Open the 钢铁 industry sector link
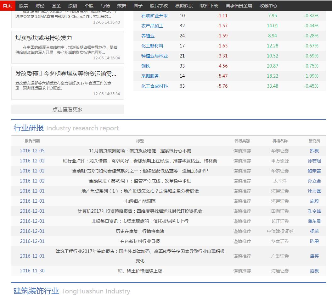The image size is (332, 295). point(146,66)
